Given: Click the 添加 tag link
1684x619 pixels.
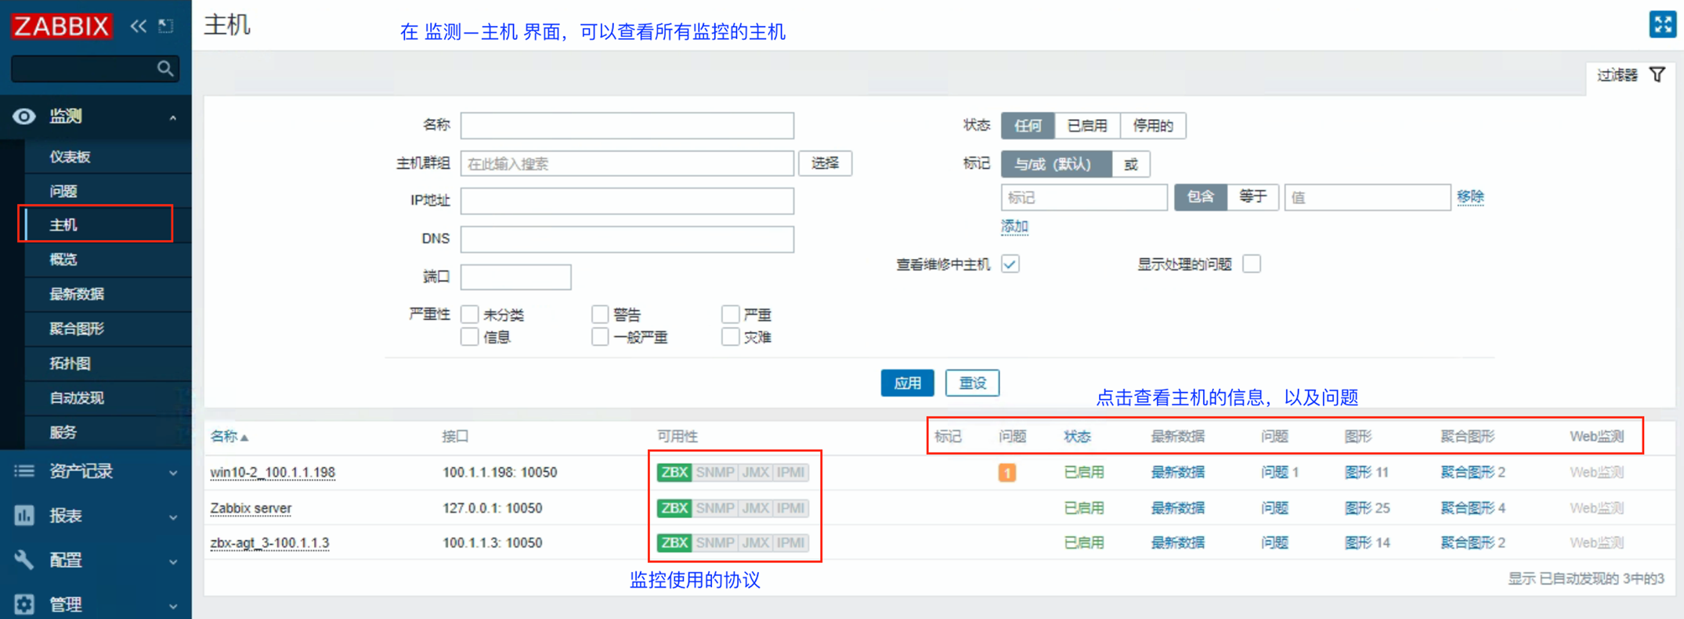Looking at the screenshot, I should click(x=1014, y=227).
